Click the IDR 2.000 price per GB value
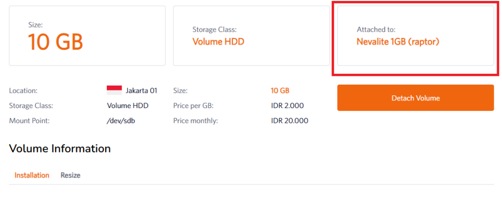 [x=287, y=106]
